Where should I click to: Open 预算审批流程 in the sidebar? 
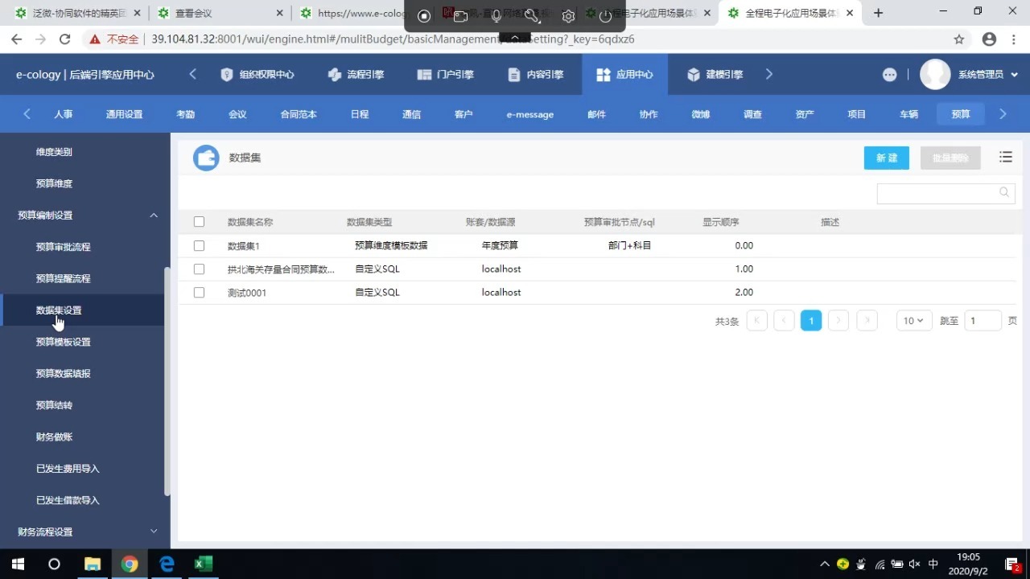coord(64,247)
